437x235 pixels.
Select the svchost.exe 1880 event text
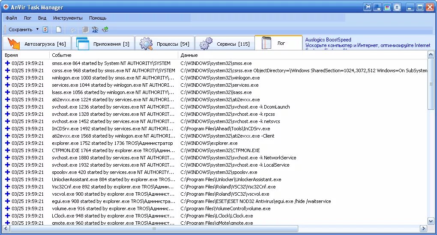[x=113, y=157]
